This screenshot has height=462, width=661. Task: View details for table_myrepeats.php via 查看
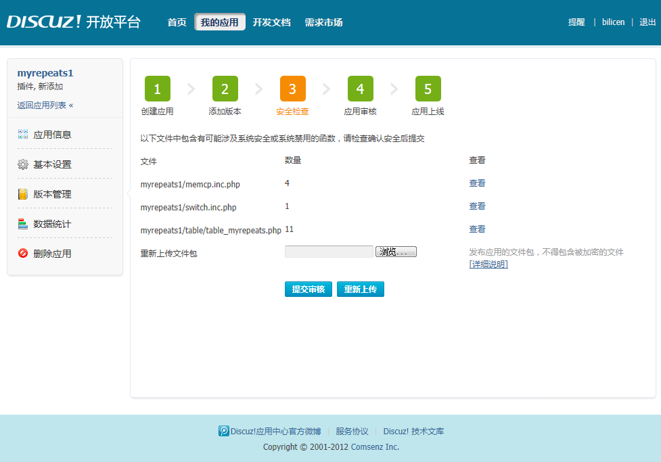tap(477, 229)
